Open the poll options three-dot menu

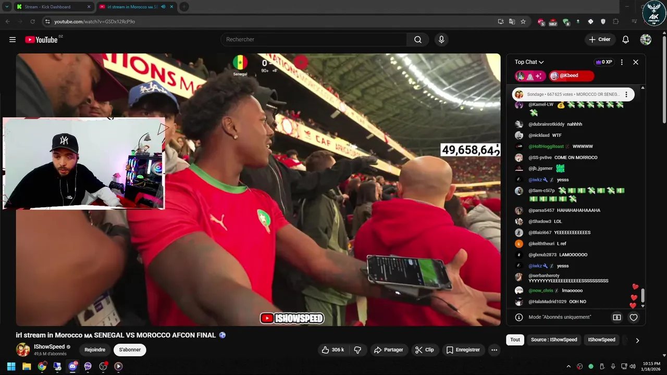coord(626,94)
